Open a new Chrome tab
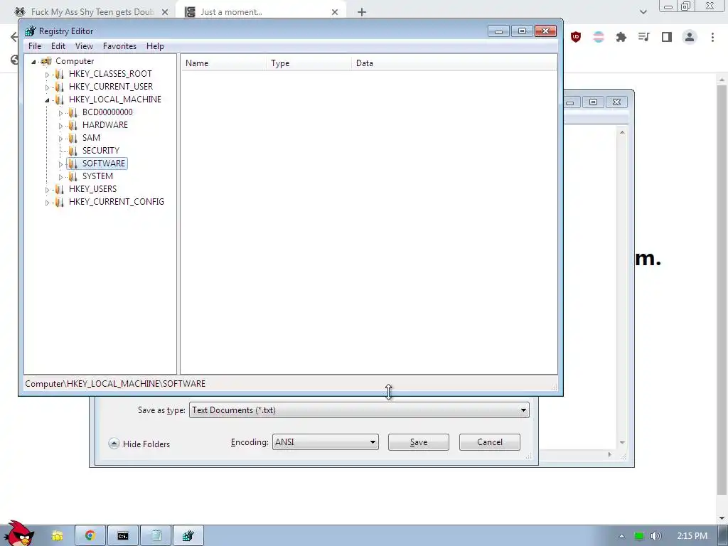Image resolution: width=728 pixels, height=546 pixels. tap(362, 12)
